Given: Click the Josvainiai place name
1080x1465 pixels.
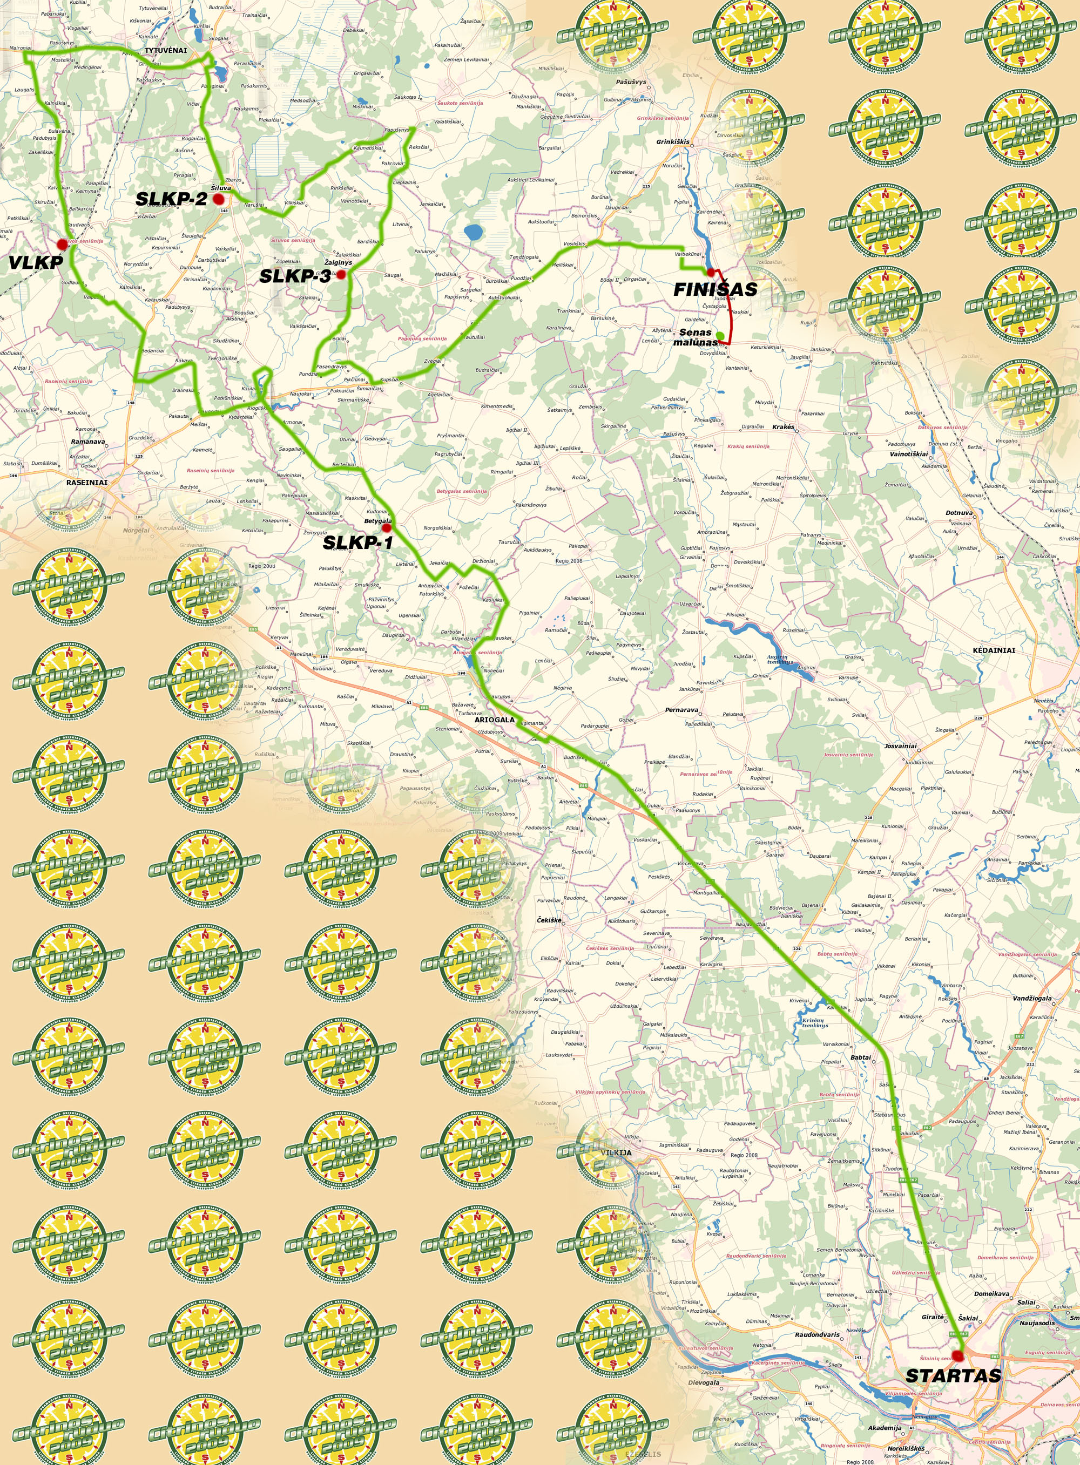Looking at the screenshot, I should click(900, 745).
